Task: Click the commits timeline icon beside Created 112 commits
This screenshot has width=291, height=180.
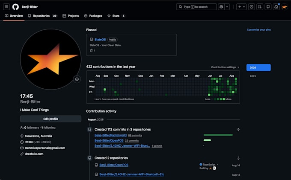Action: pyautogui.click(x=90, y=129)
